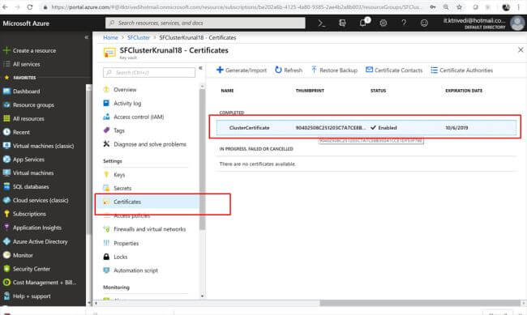Collapse the left favorites sidebar

(87, 37)
